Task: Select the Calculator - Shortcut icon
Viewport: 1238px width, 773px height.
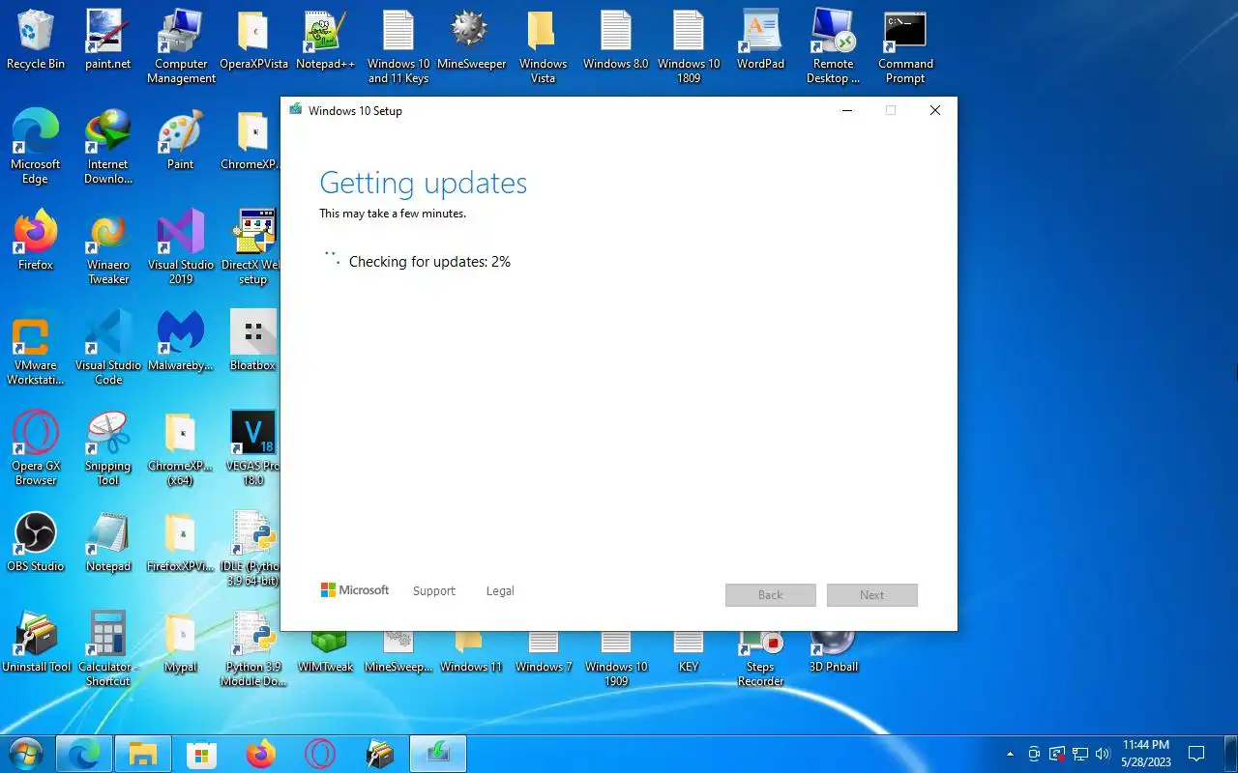Action: coord(108,649)
